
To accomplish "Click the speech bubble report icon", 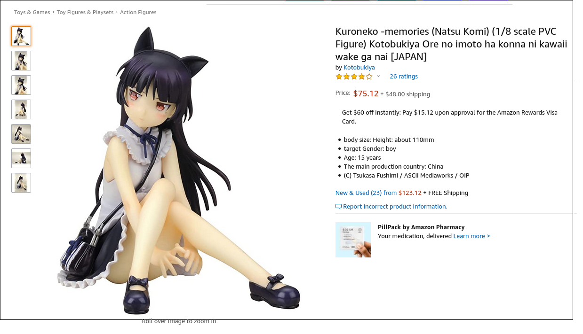I will point(338,207).
